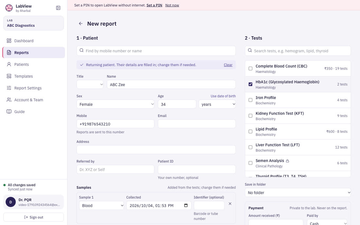The image size is (360, 225).
Task: Expand the Save in folder dropdown
Action: 298,193
